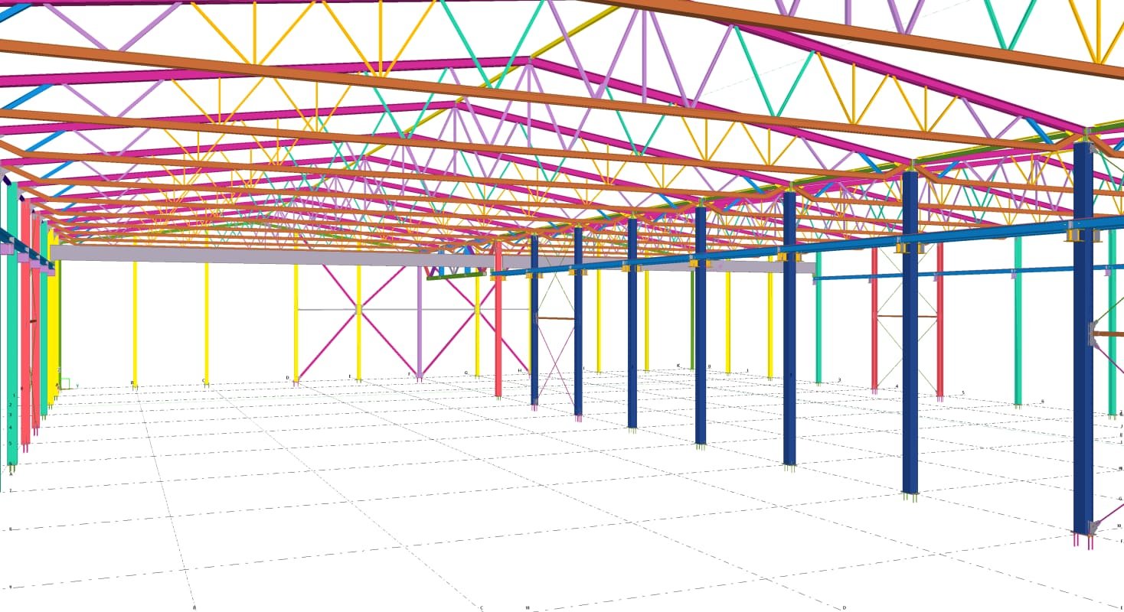Click grid label 10 at bottom edge
Screen dimensions: 1124x612
528,607
